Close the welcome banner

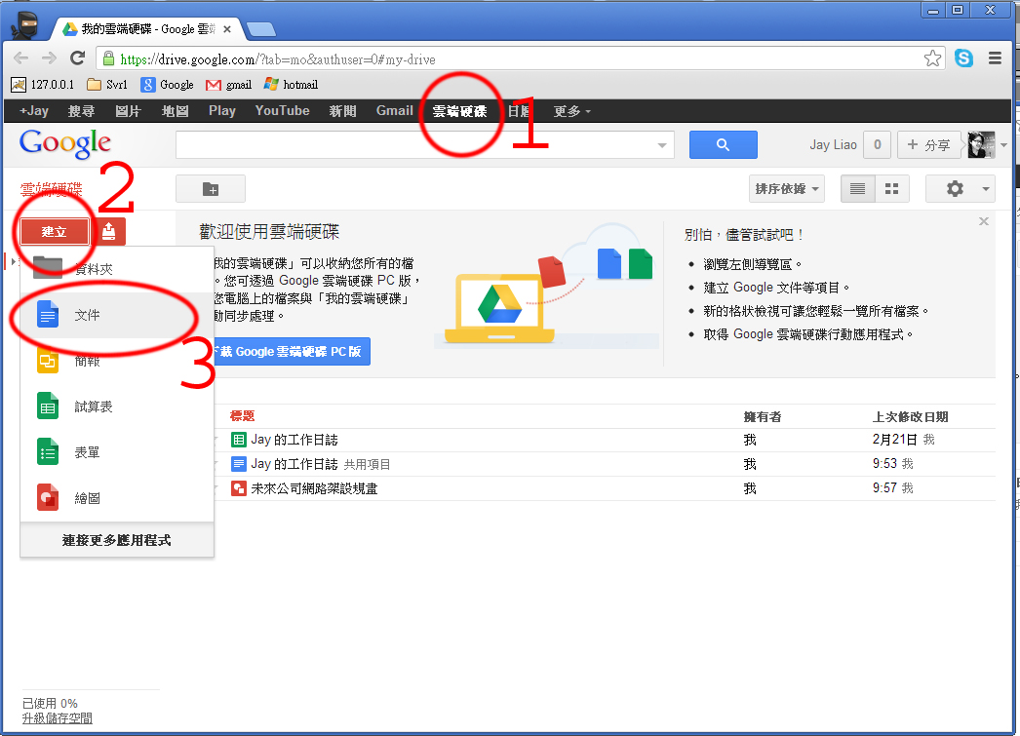[984, 221]
